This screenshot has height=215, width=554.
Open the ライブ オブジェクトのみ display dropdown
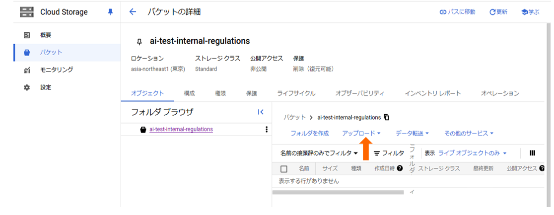coord(473,153)
